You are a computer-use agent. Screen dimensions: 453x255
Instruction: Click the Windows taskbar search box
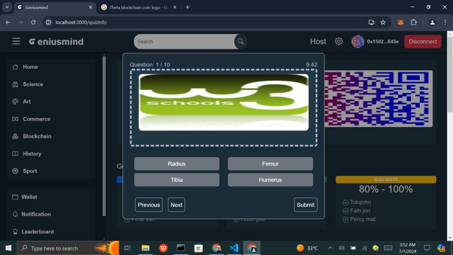coord(67,248)
